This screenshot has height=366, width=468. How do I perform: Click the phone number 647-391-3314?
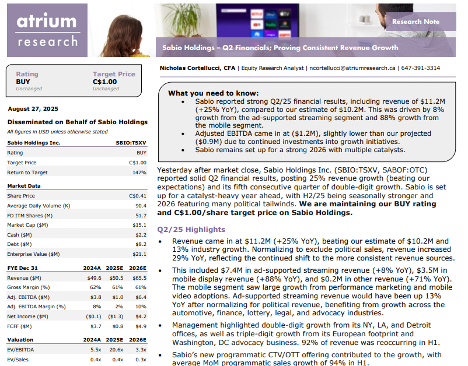[x=420, y=68]
